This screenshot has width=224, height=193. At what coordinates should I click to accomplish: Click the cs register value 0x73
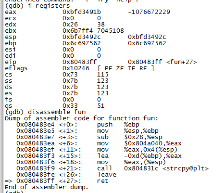pos(70,75)
